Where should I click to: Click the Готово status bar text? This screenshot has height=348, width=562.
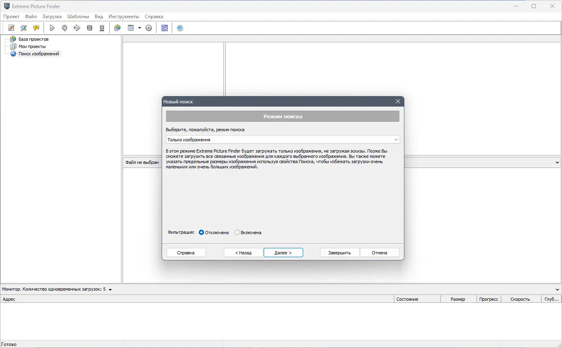[9, 344]
